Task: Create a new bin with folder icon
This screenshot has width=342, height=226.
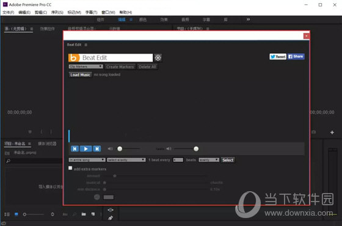Action: (x=84, y=214)
